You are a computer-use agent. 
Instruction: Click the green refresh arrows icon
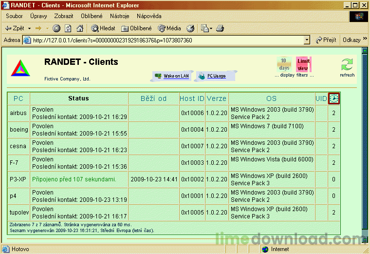(x=347, y=64)
